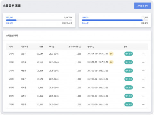Click the 행사수량 progress bar showing 159,859

(x=115, y=20)
